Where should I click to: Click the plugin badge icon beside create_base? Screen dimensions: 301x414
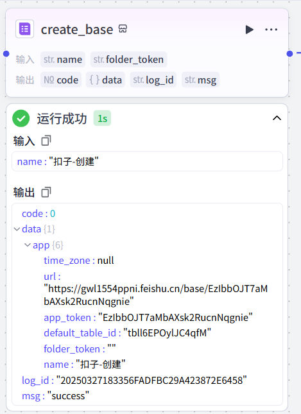coord(123,28)
